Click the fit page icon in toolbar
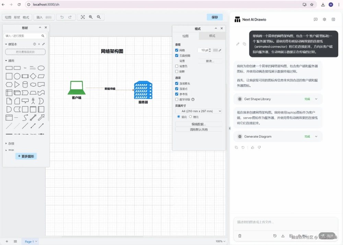The height and width of the screenshot is (245, 343). pos(83,17)
